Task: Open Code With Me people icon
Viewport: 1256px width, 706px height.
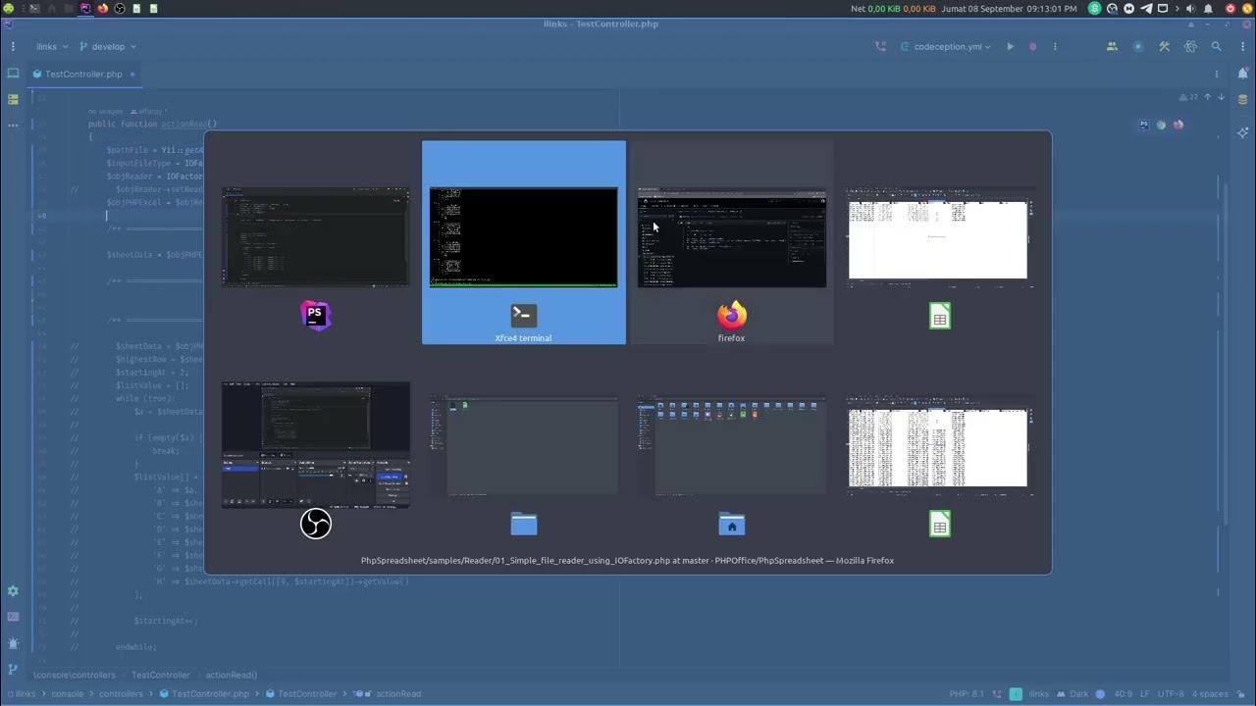Action: point(1112,46)
